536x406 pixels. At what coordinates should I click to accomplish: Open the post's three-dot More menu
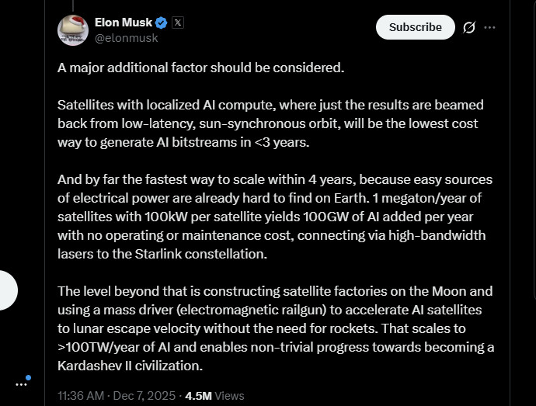click(x=489, y=27)
